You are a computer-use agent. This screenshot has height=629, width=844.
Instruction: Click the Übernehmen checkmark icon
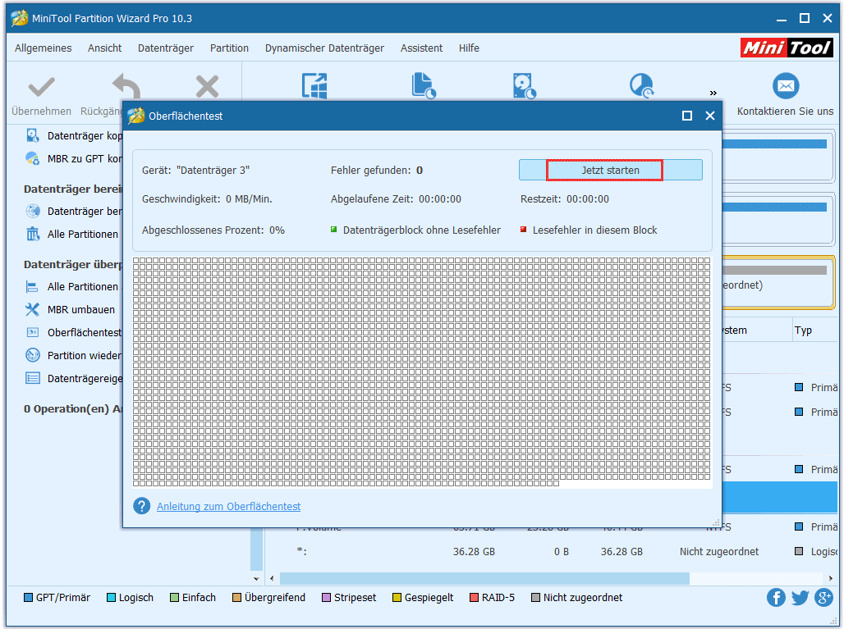[x=41, y=87]
